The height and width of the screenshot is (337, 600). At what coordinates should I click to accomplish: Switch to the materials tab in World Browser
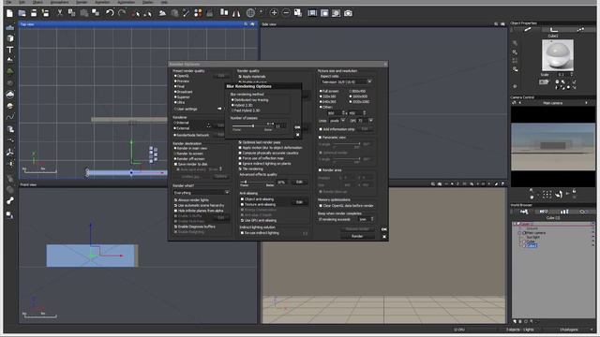[544, 212]
